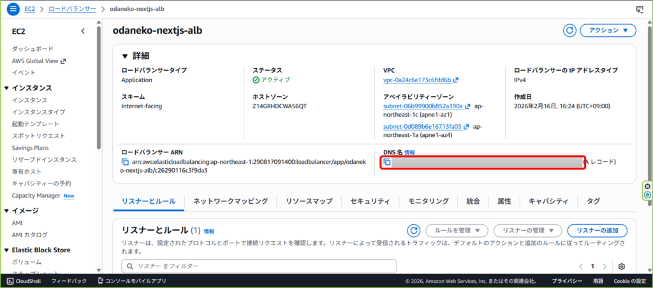This screenshot has width=653, height=288.
Task: Go to next page of listeners
Action: 606,266
